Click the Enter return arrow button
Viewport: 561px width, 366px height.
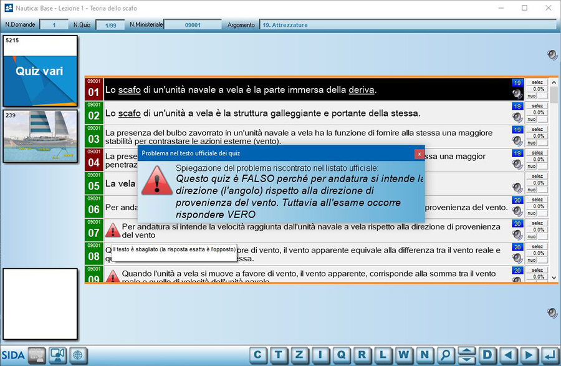pyautogui.click(x=550, y=355)
